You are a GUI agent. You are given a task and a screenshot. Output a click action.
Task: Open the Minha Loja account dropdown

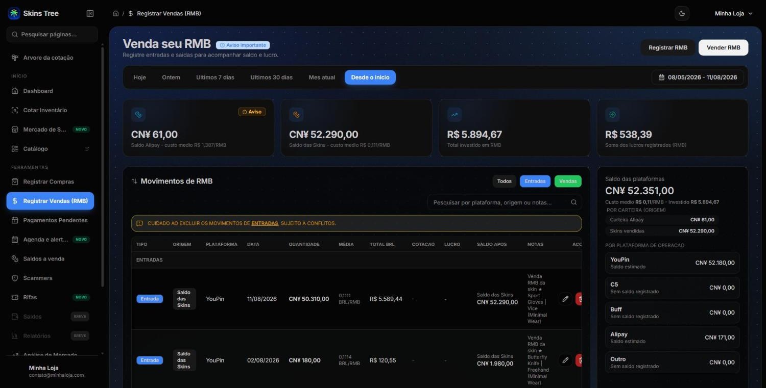[734, 14]
